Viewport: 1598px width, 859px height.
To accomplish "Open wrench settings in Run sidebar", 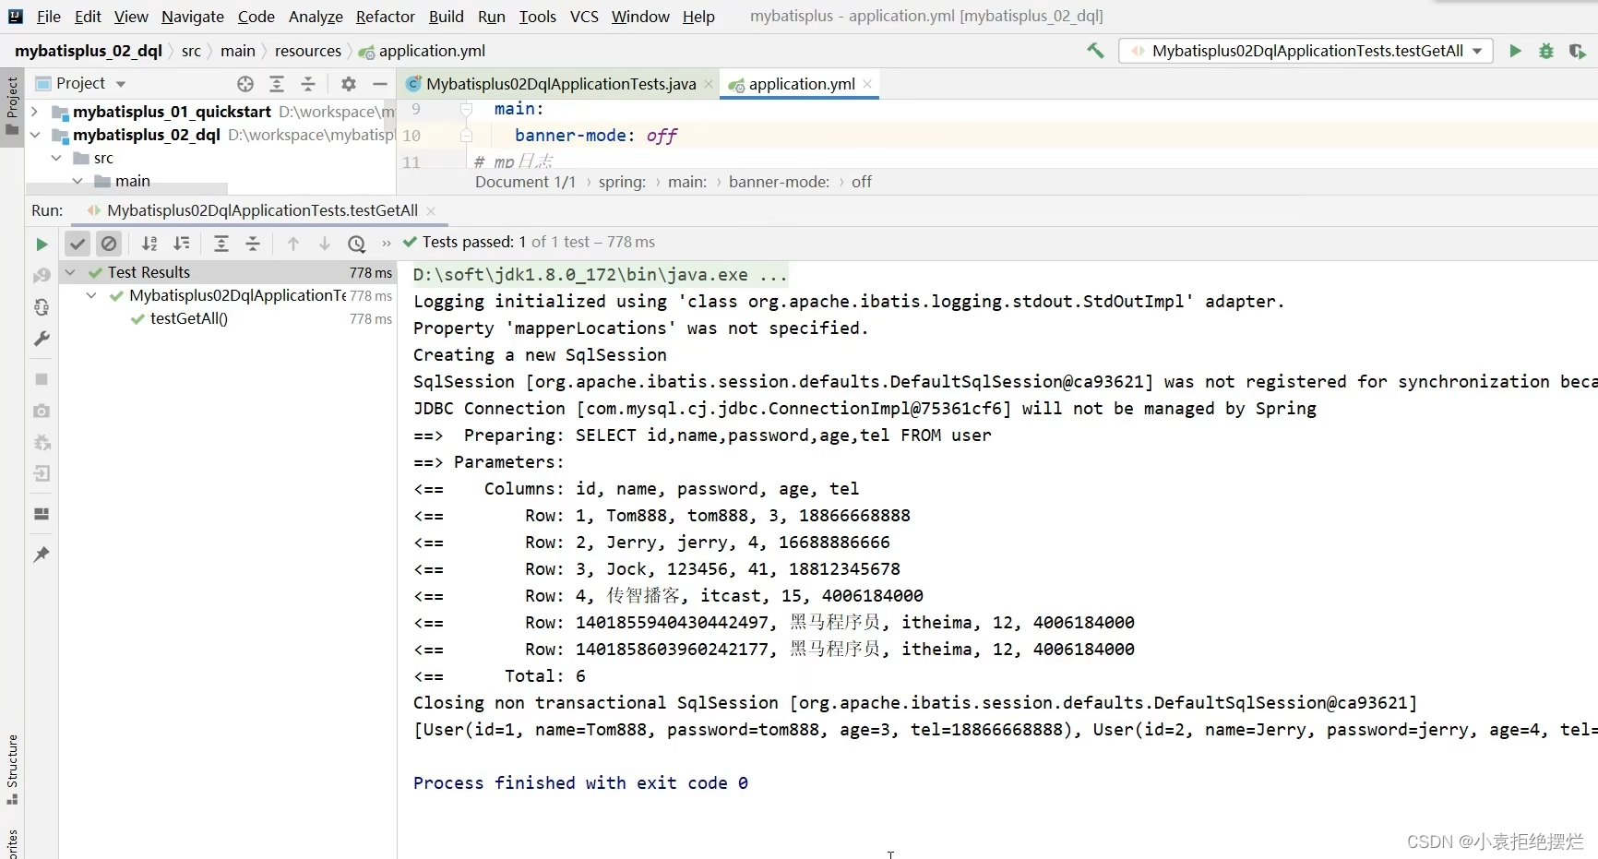I will pyautogui.click(x=42, y=339).
